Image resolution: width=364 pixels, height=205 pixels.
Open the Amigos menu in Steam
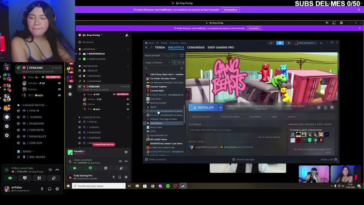pyautogui.click(x=164, y=43)
